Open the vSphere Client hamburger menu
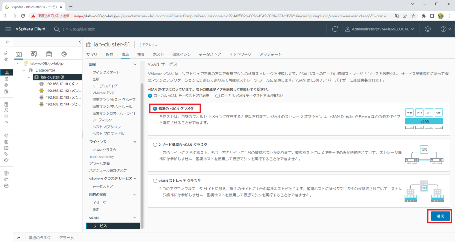Screen dimensions: 455x242 pos(8,29)
